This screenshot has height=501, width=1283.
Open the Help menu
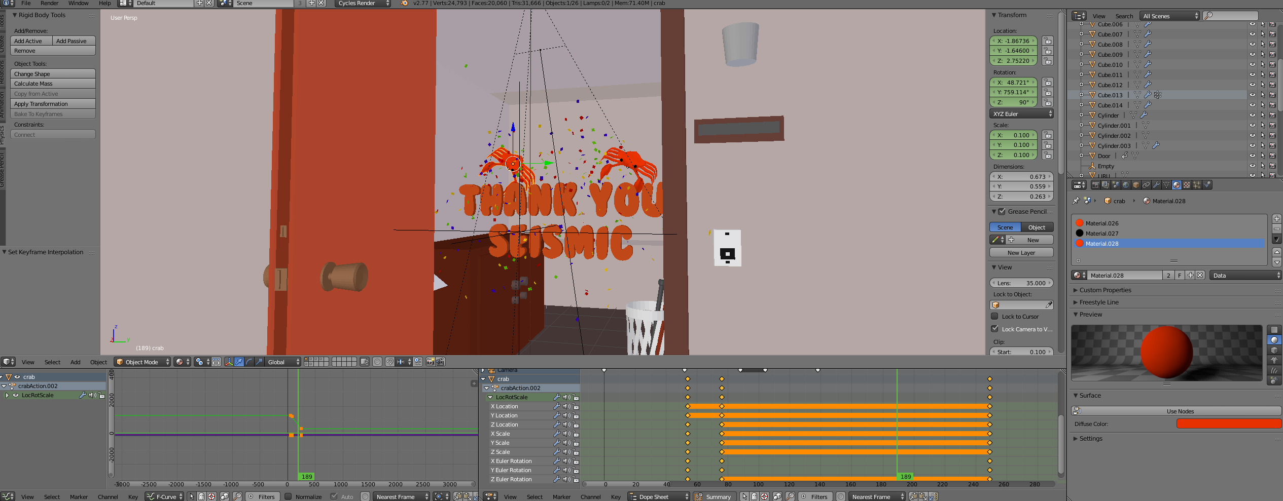tap(104, 3)
